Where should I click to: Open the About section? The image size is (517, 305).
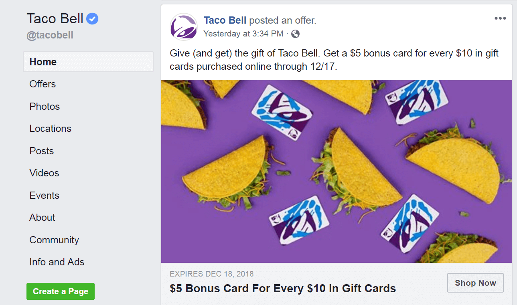point(42,218)
